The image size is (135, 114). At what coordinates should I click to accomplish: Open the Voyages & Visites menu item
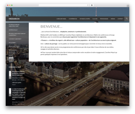pos(85,19)
